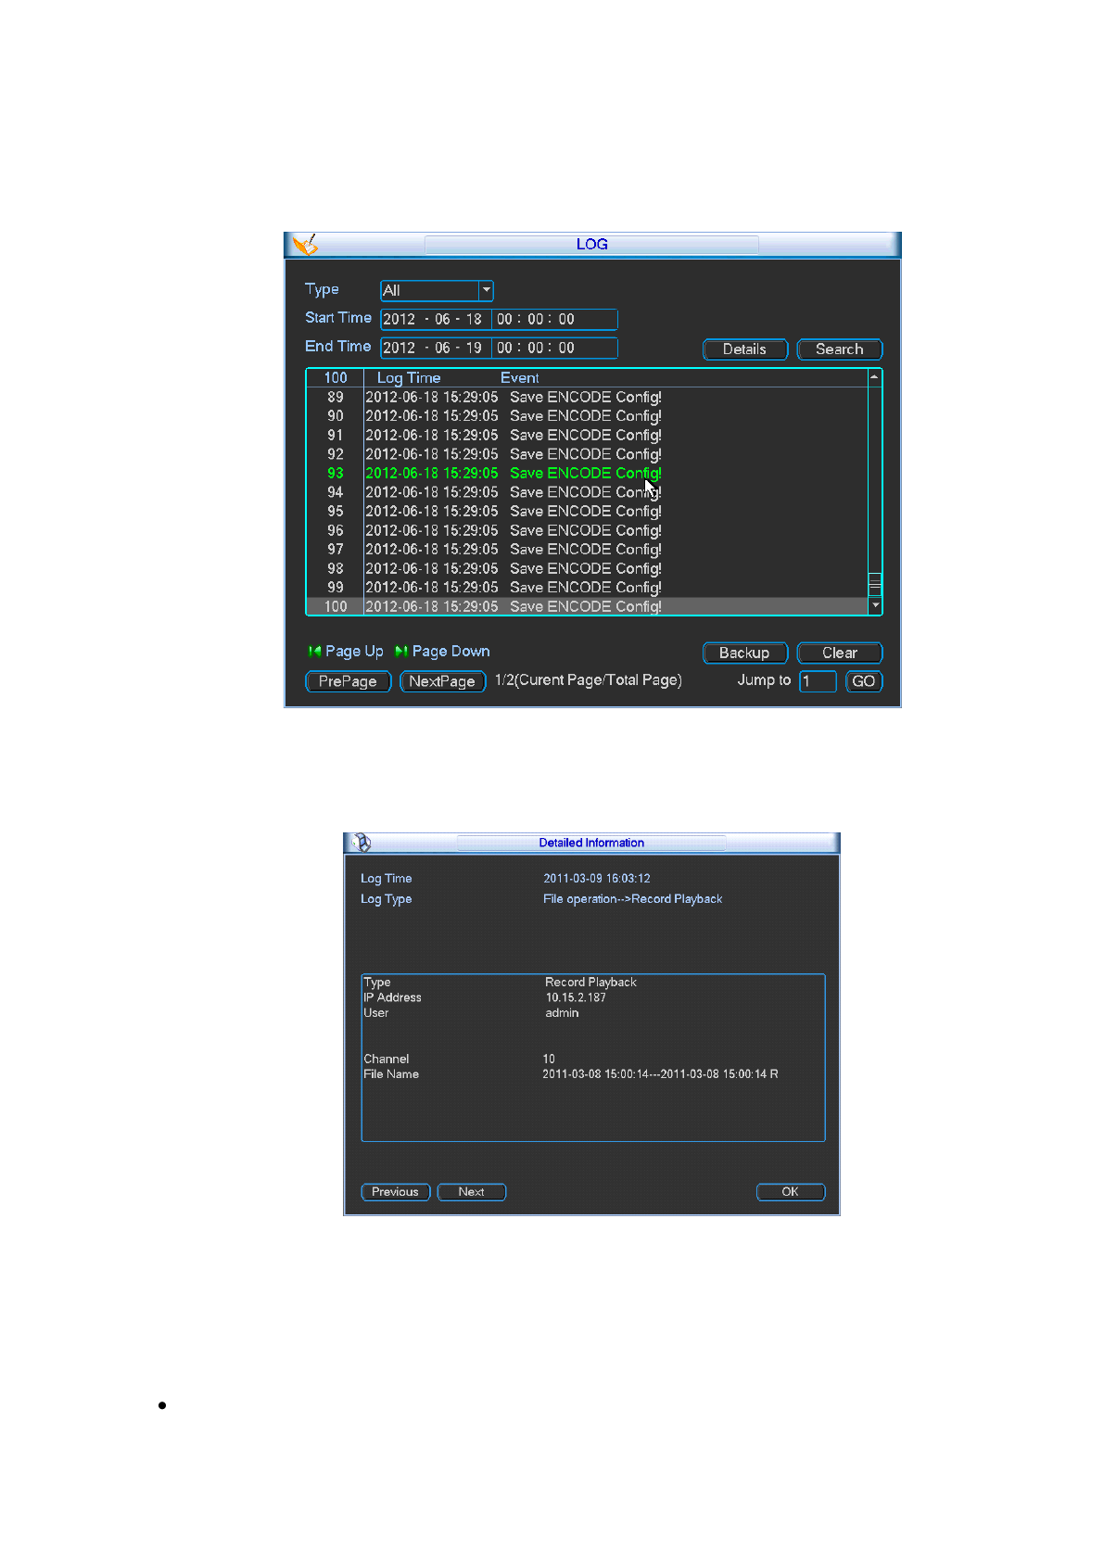Viewport: 1104px width, 1561px height.
Task: Click the End Time clock field
Action: (x=554, y=348)
